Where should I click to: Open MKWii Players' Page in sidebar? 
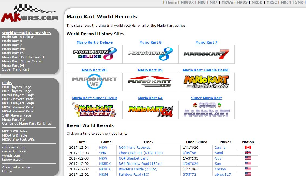coord(18,95)
